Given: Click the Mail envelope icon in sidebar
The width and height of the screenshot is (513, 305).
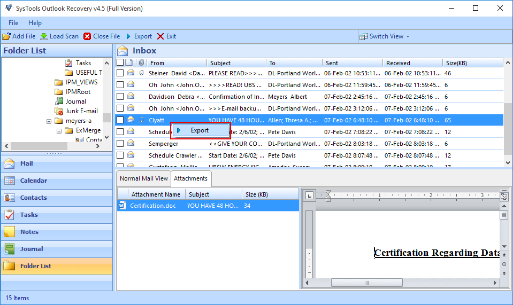Looking at the screenshot, I should coord(9,163).
